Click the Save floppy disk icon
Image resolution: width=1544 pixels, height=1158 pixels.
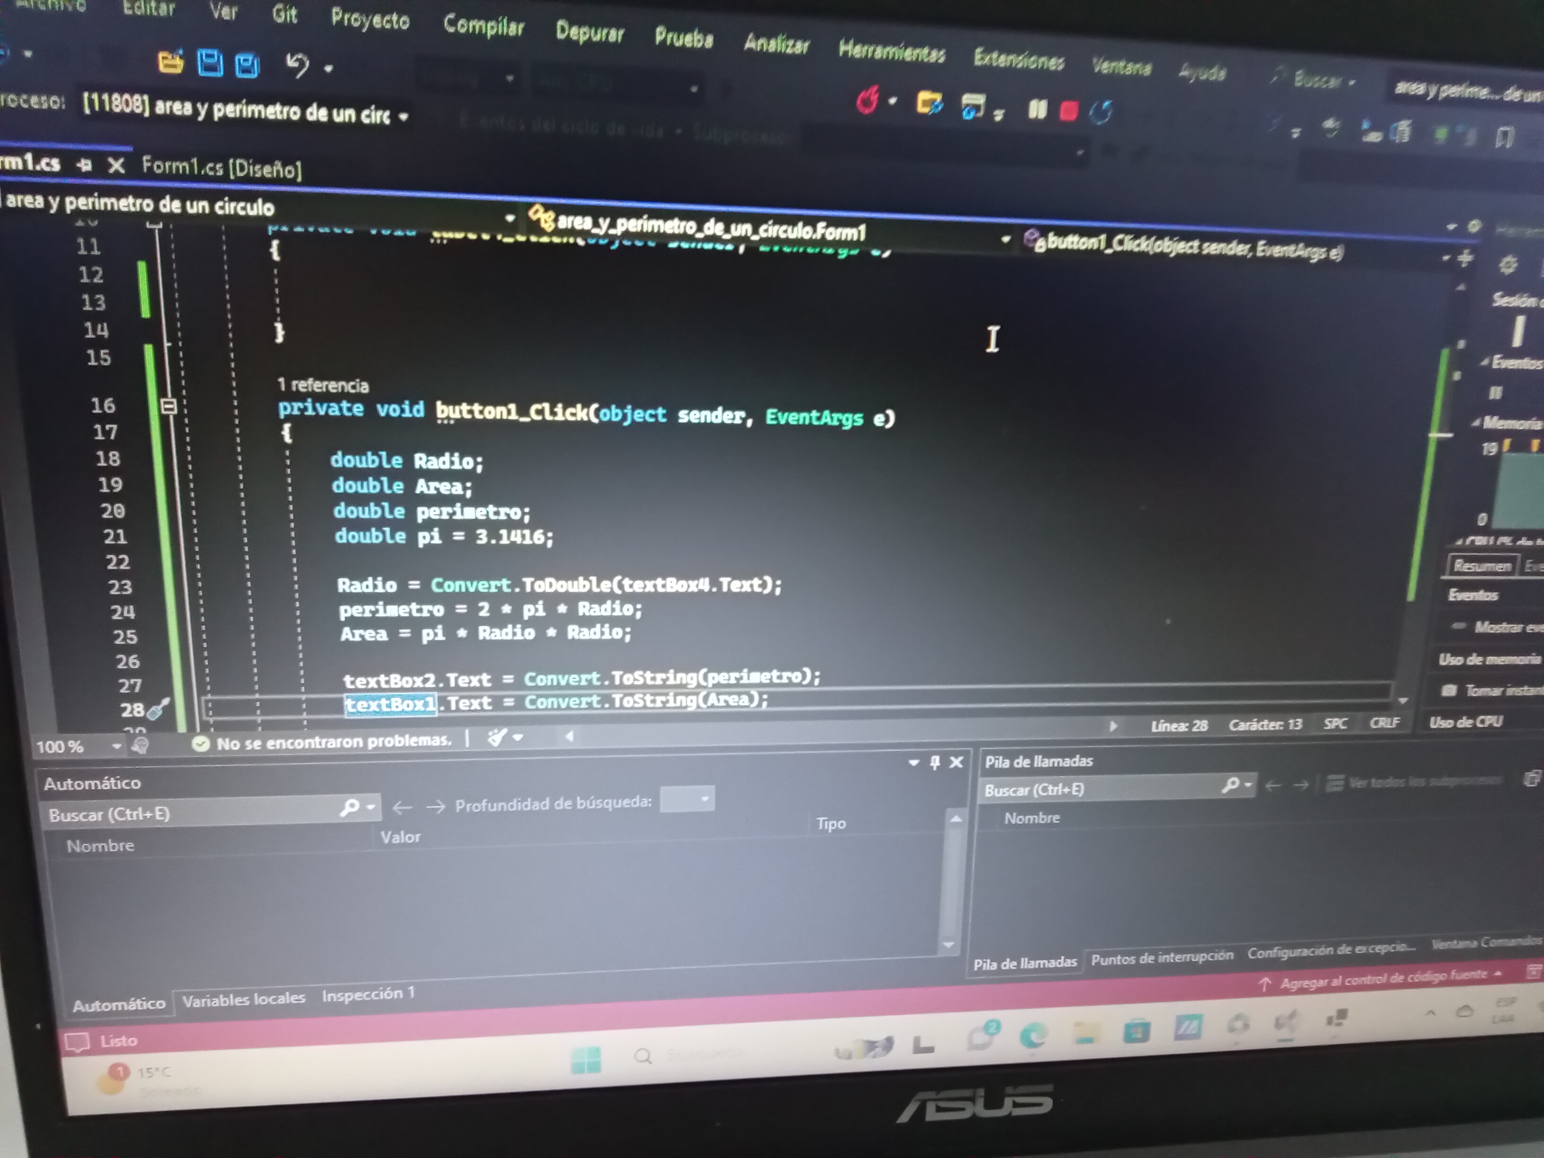(210, 63)
